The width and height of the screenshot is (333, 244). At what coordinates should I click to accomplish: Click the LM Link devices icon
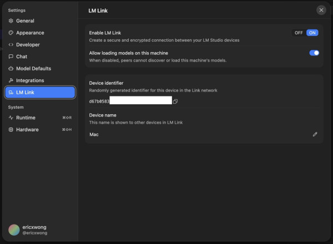(11, 92)
